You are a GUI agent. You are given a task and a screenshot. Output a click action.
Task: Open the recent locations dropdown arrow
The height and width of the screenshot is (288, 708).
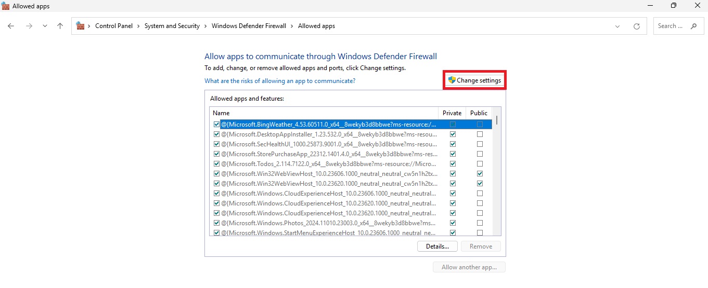(x=45, y=26)
